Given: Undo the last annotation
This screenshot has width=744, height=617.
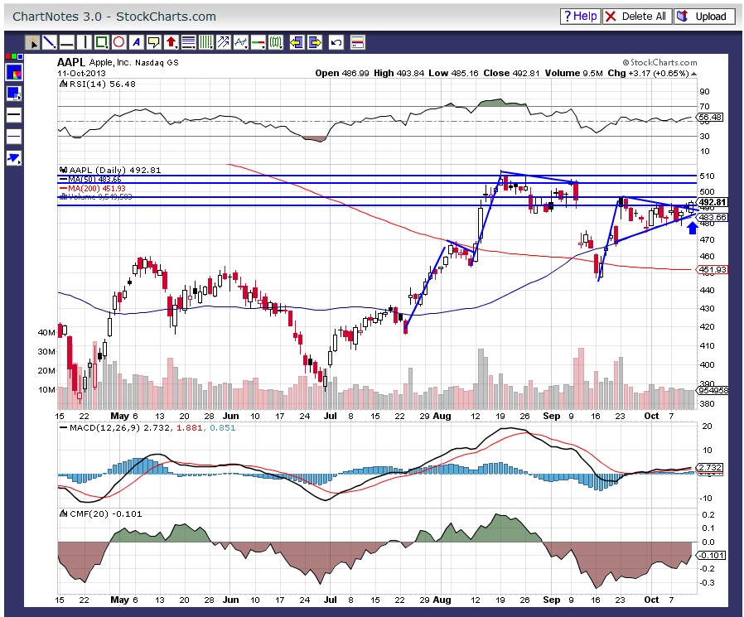Looking at the screenshot, I should click(336, 43).
